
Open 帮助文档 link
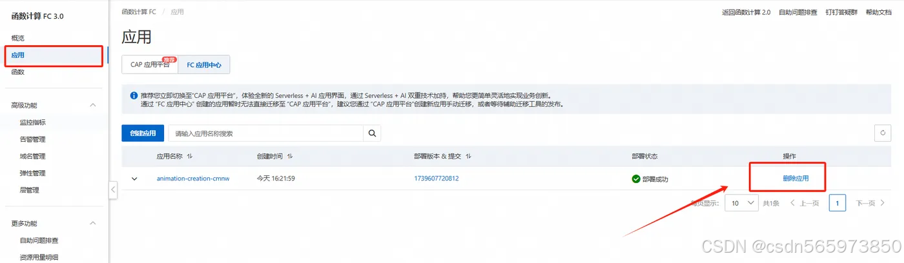(878, 12)
